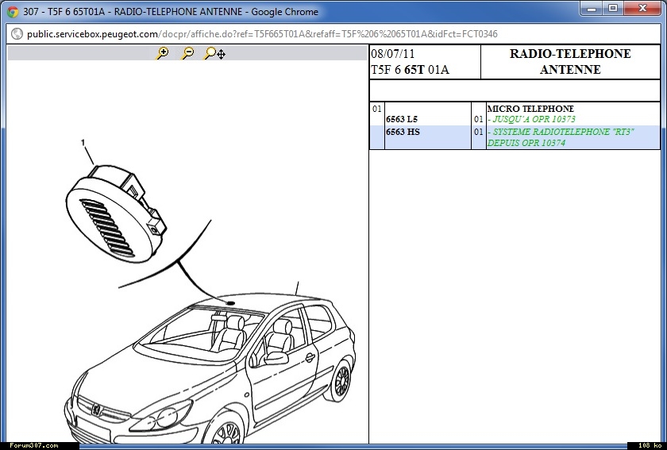Click the zoom out magnifier icon
Viewport: 667px width, 450px height.
(x=187, y=53)
